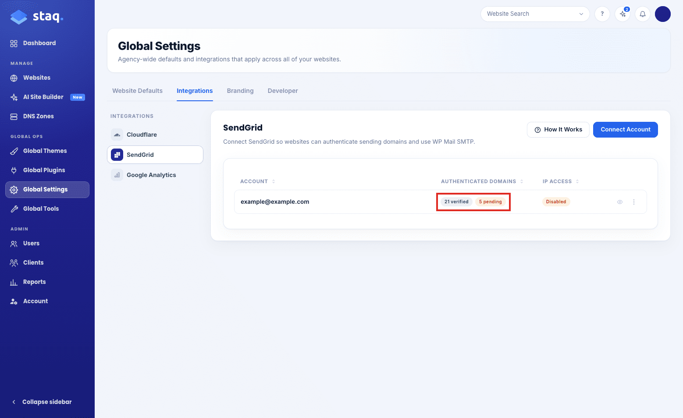Viewport: 683px width, 418px height.
Task: Click the Clients group icon
Action: click(14, 263)
